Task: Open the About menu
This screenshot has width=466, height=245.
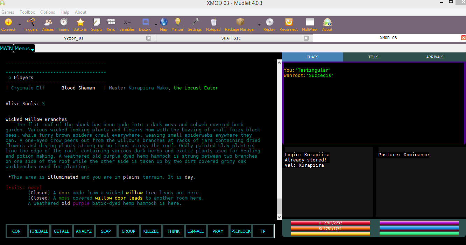Action: tap(81, 12)
